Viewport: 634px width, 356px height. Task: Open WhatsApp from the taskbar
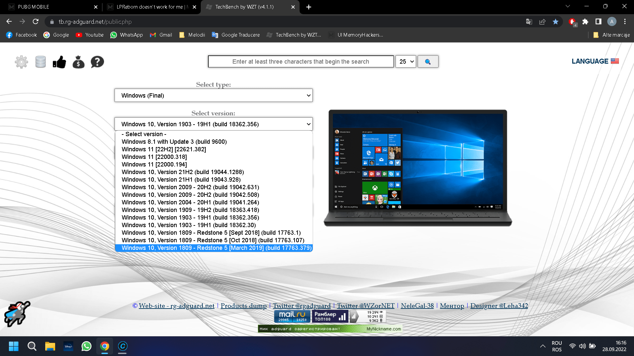[x=87, y=346]
